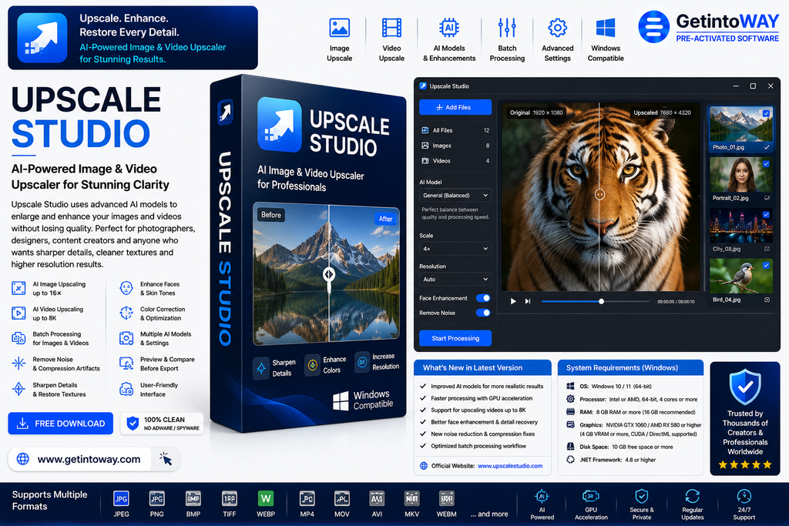Open AI Models & Enhancements chip icon
The height and width of the screenshot is (526, 789).
click(449, 28)
